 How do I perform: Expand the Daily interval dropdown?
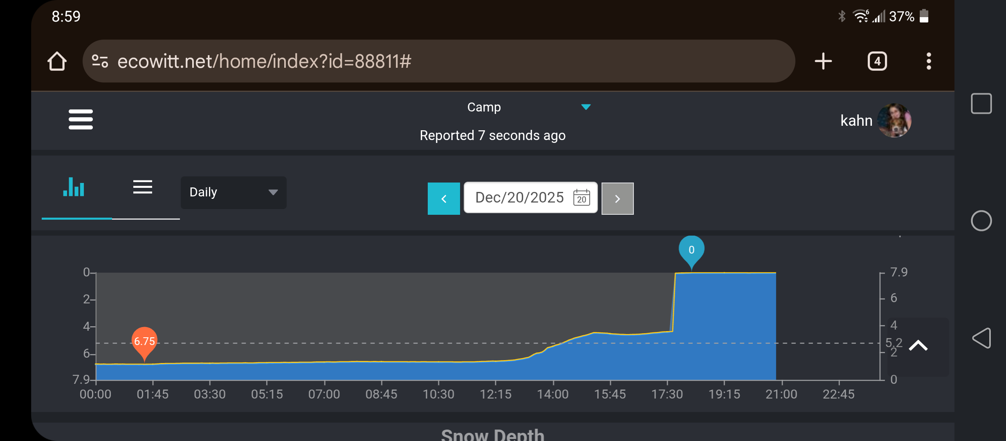[233, 192]
